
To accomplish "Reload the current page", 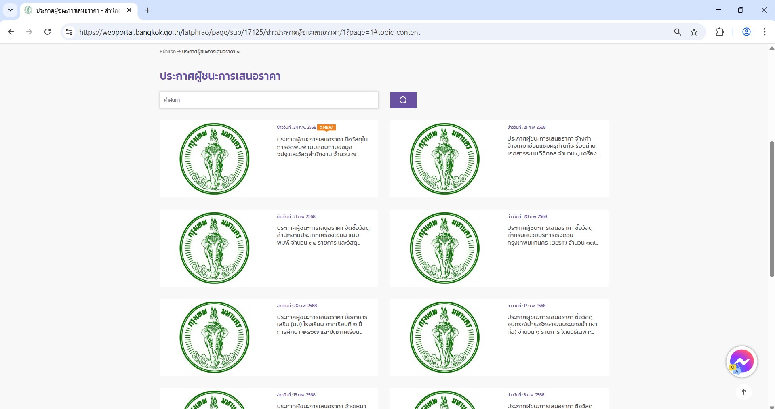I will pyautogui.click(x=47, y=32).
